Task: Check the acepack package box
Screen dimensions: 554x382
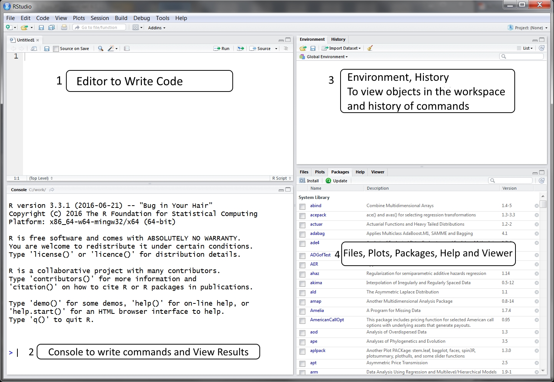Action: pyautogui.click(x=302, y=216)
